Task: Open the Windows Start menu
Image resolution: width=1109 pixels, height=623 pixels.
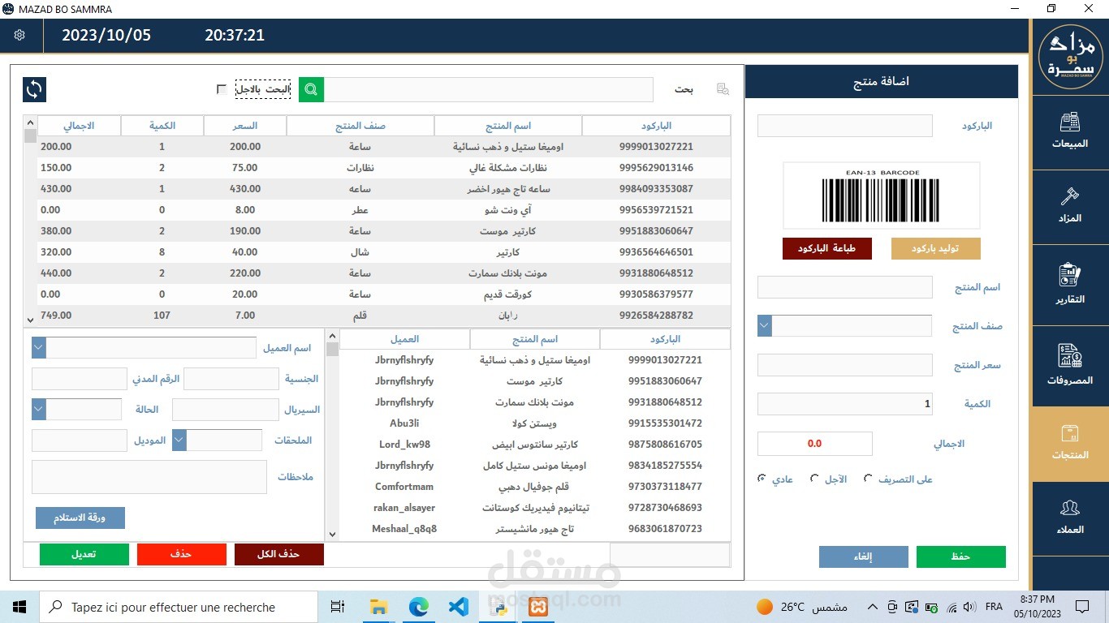Action: click(19, 606)
